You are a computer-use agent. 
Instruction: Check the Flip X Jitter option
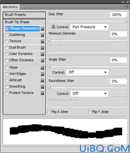tap(49, 112)
